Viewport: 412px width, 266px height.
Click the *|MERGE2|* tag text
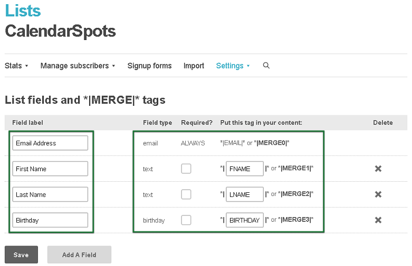point(295,194)
